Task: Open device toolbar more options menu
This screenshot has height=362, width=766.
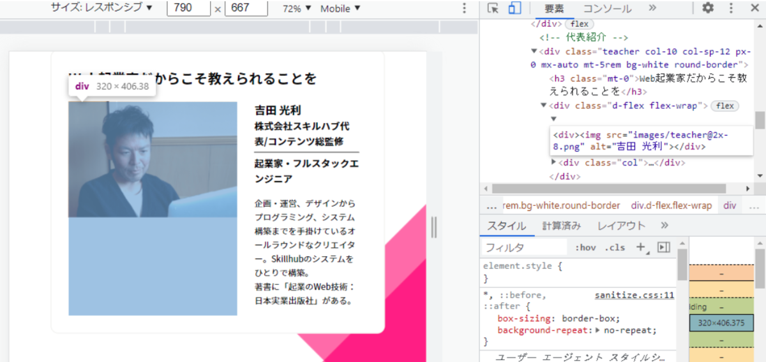Action: (x=464, y=8)
